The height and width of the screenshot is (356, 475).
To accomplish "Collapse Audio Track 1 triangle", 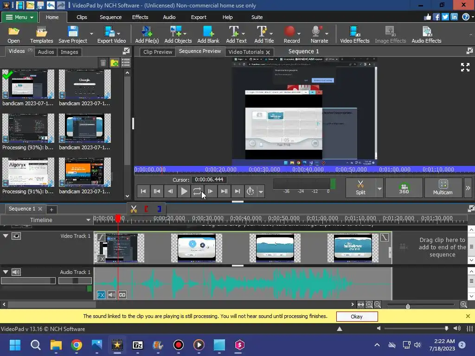I will pyautogui.click(x=6, y=272).
